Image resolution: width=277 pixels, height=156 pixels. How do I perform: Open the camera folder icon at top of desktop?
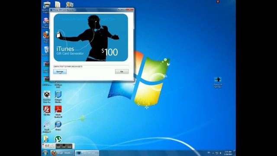(70, 4)
